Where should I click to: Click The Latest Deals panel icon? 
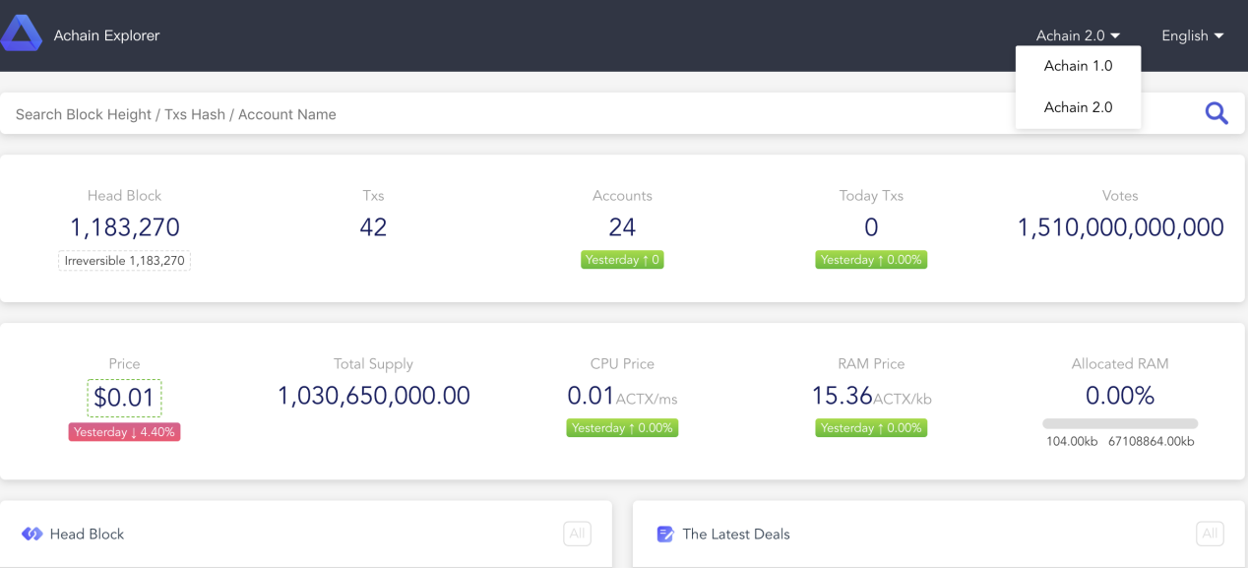665,534
